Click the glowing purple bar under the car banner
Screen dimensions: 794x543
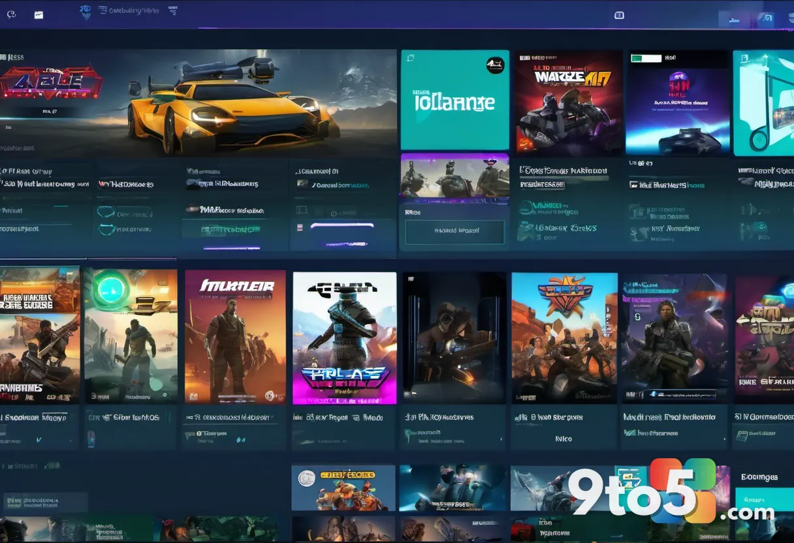[x=341, y=227]
